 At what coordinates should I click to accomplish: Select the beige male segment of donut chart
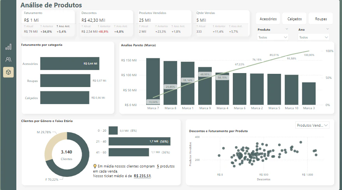[54, 145]
